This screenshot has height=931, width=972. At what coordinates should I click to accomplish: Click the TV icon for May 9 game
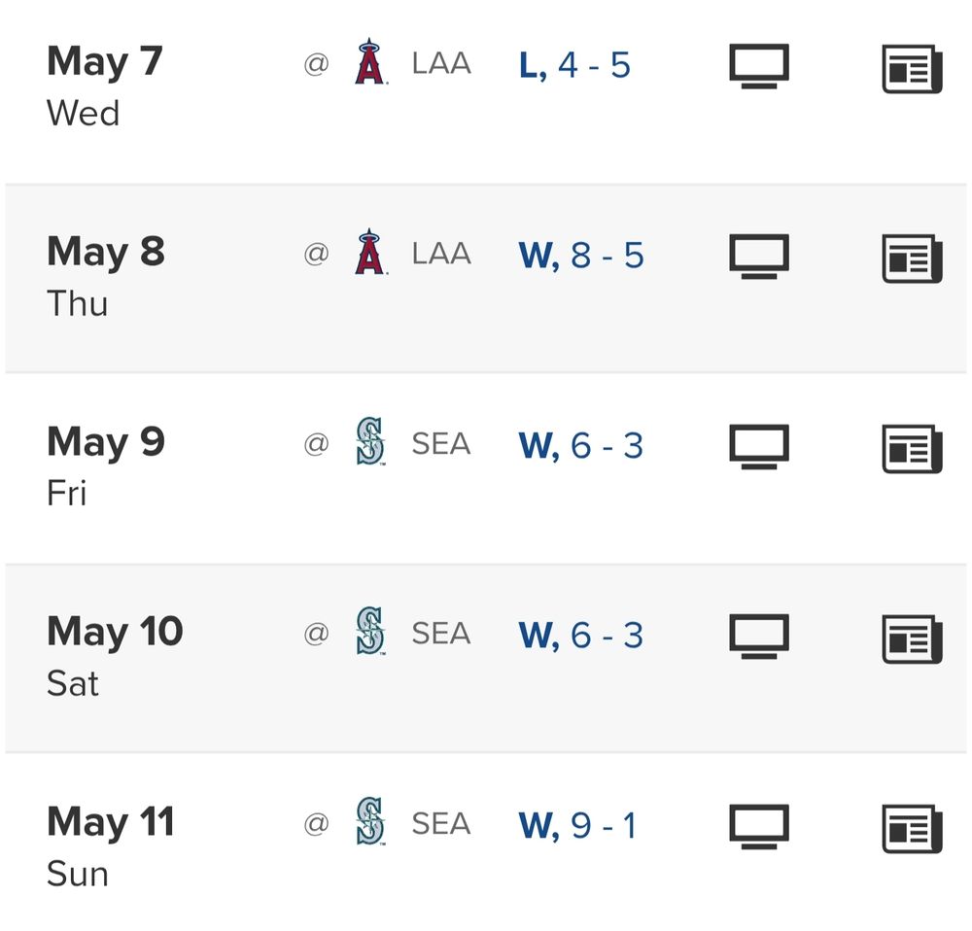(x=759, y=447)
